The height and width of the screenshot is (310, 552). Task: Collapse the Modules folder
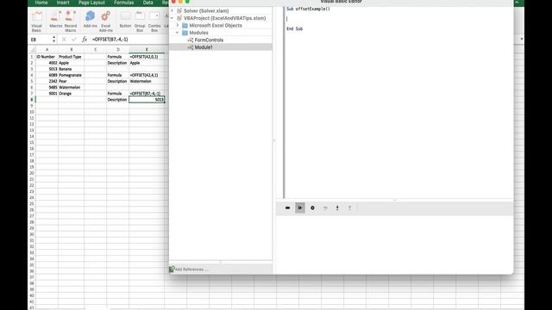pos(178,33)
